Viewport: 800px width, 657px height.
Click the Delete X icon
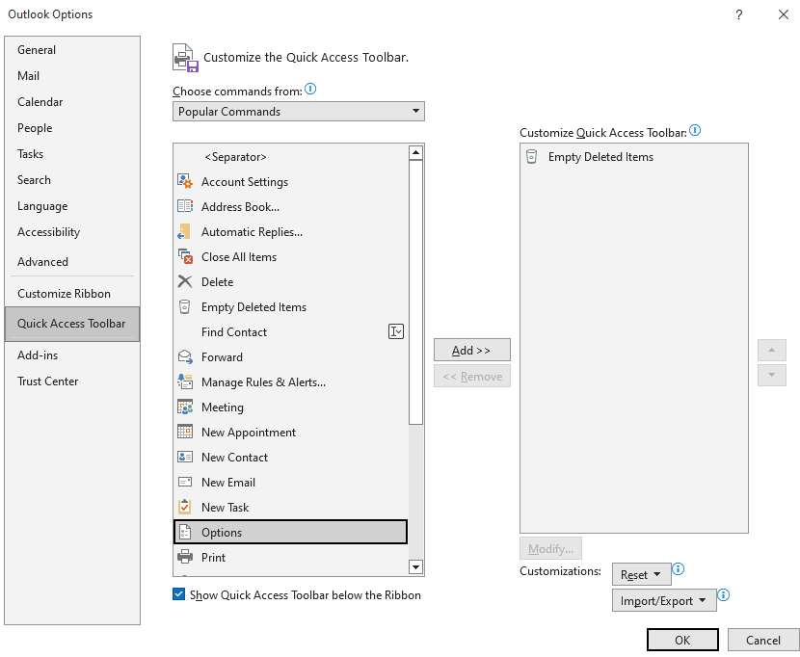(x=185, y=281)
